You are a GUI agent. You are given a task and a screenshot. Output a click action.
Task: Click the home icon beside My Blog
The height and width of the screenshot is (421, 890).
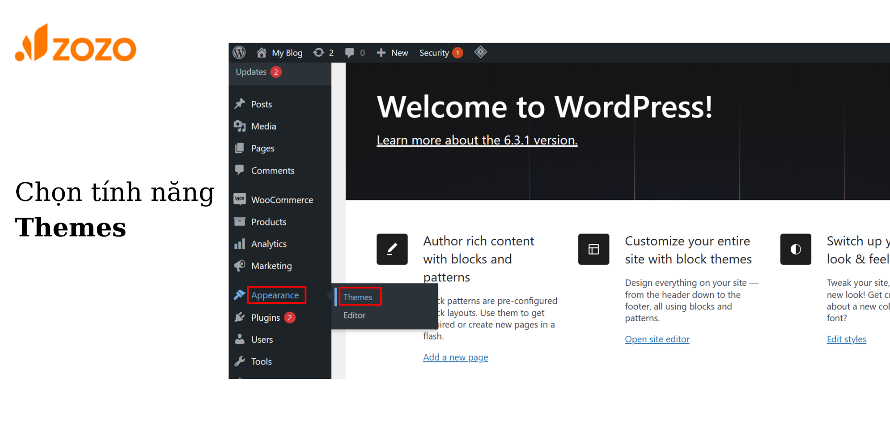point(261,52)
